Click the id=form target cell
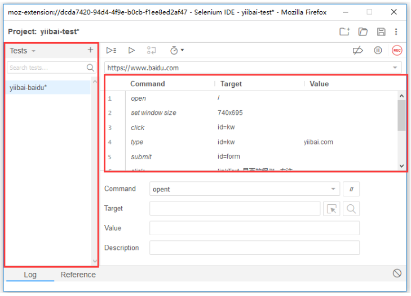Screen dimensions: 411x296 click(x=228, y=156)
